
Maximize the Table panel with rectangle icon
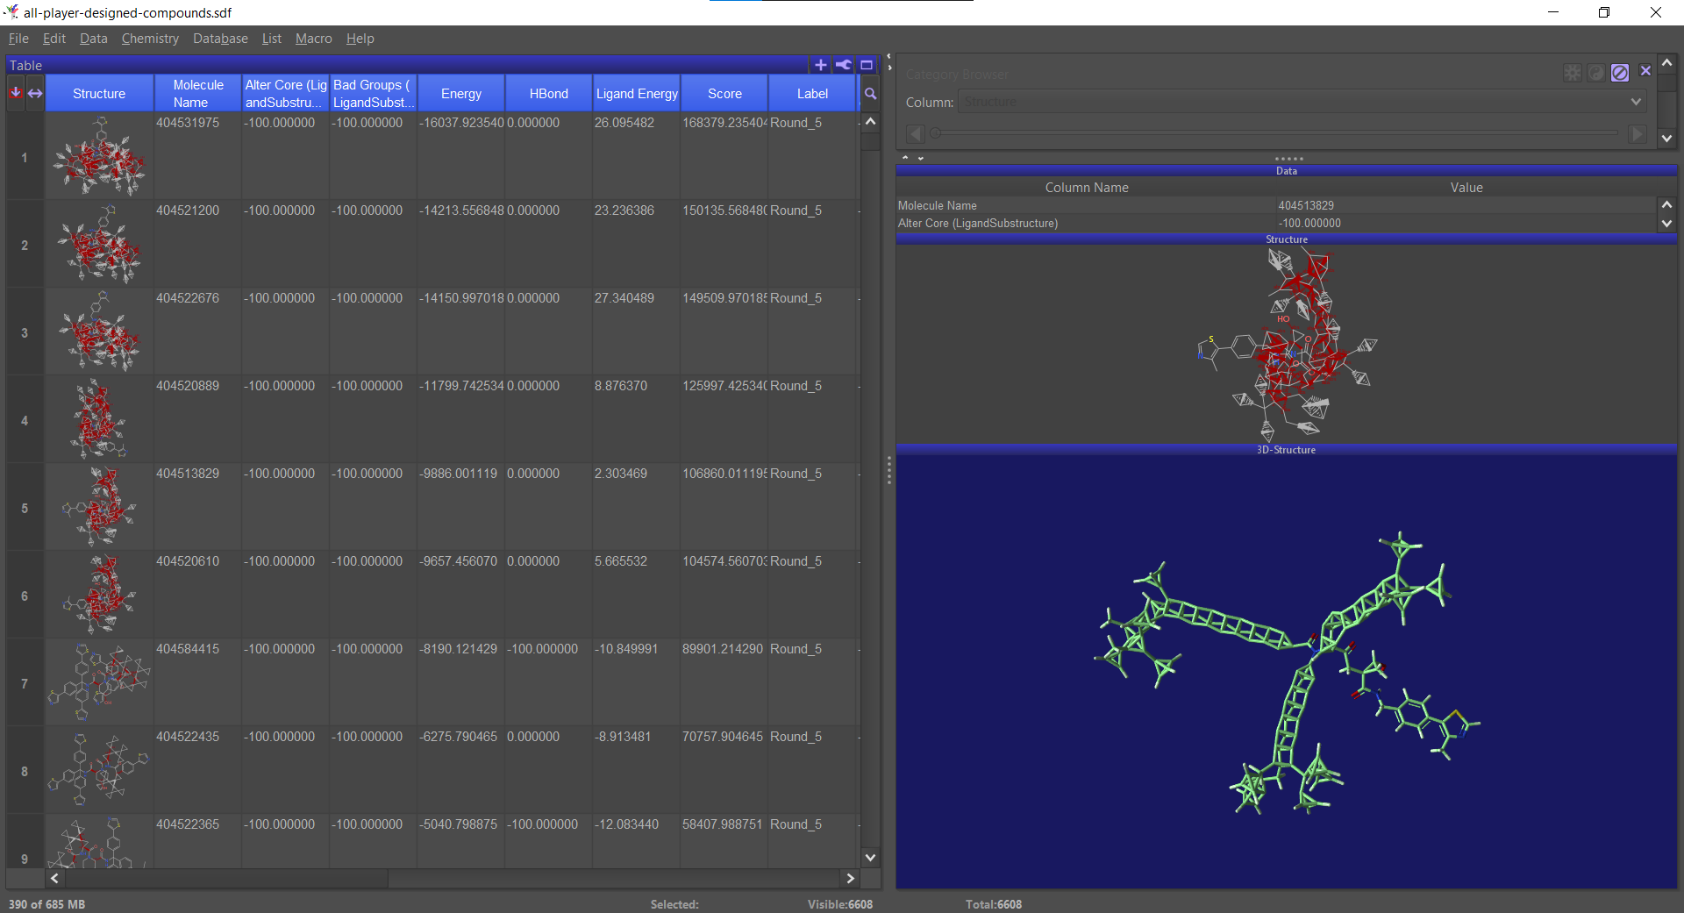(x=867, y=65)
